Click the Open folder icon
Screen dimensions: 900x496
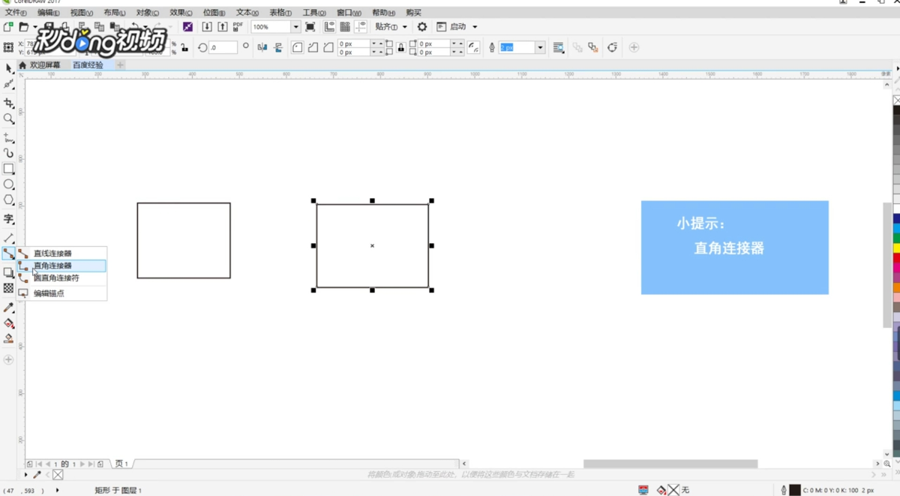coord(24,27)
